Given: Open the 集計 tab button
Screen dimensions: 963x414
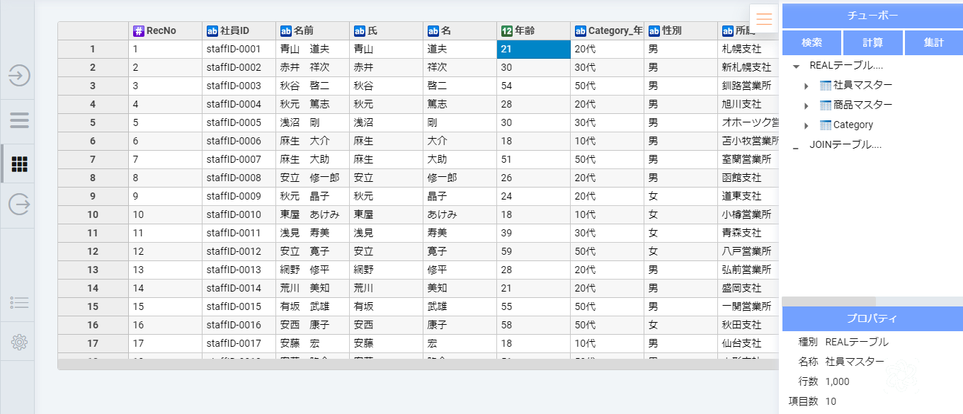Looking at the screenshot, I should (933, 42).
